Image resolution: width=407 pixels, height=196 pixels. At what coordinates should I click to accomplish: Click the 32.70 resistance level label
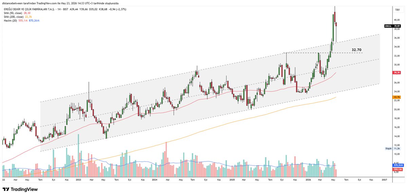click(x=356, y=50)
